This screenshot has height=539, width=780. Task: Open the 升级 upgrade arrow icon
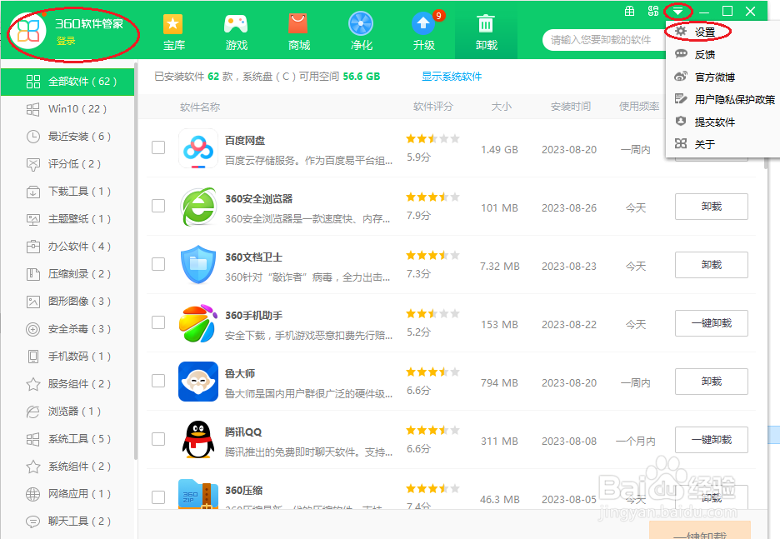click(x=423, y=24)
